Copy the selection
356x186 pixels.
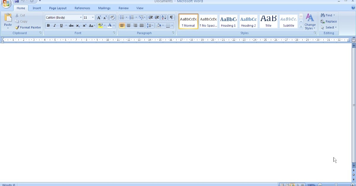[x=21, y=21]
